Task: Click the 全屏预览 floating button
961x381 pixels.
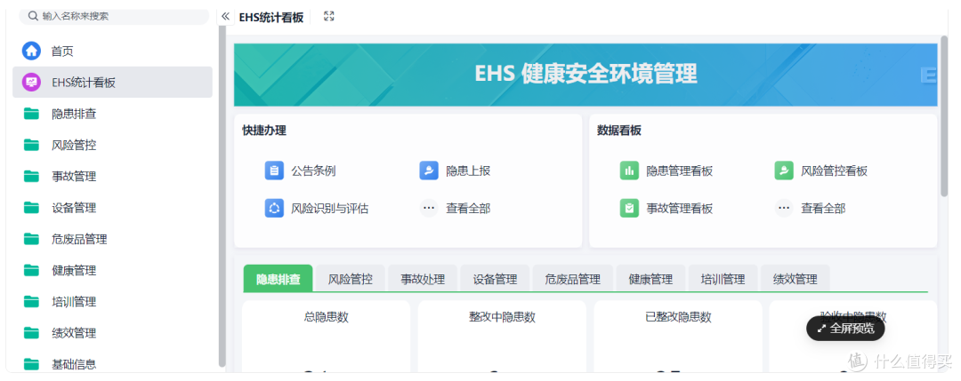Action: click(x=845, y=329)
